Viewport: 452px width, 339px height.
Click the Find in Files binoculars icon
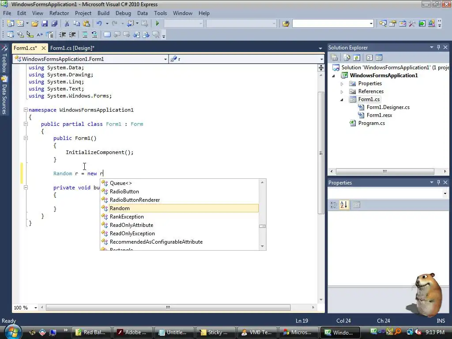[286, 23]
